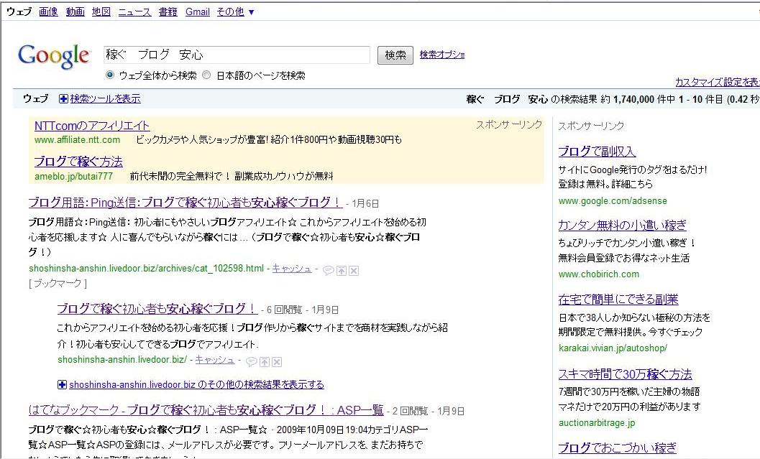Expand 検索ツールを表示 plus icon
The height and width of the screenshot is (459, 760).
pos(63,99)
